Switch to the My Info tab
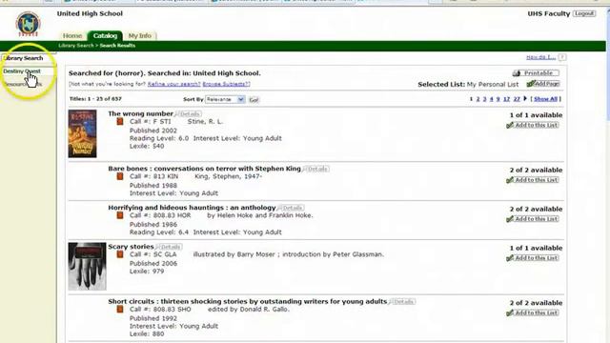The image size is (610, 343). coord(140,36)
